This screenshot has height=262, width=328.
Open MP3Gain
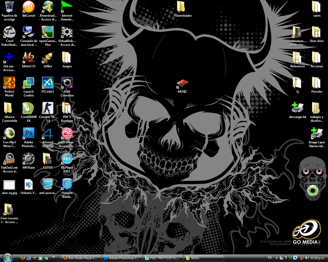[x=29, y=159]
